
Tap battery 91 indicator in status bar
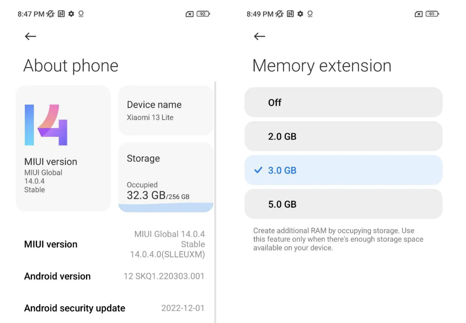[x=432, y=14]
